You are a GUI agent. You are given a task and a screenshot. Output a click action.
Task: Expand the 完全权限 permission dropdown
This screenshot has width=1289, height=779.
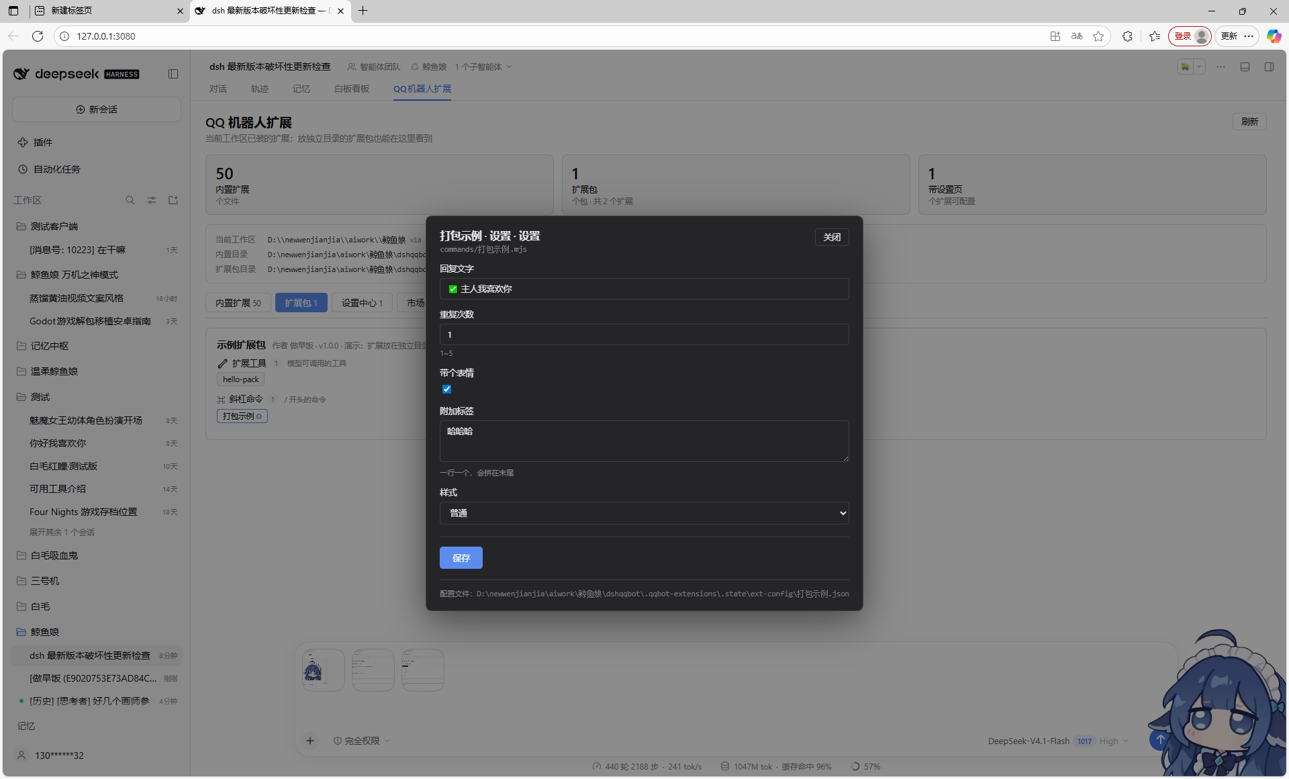point(362,741)
